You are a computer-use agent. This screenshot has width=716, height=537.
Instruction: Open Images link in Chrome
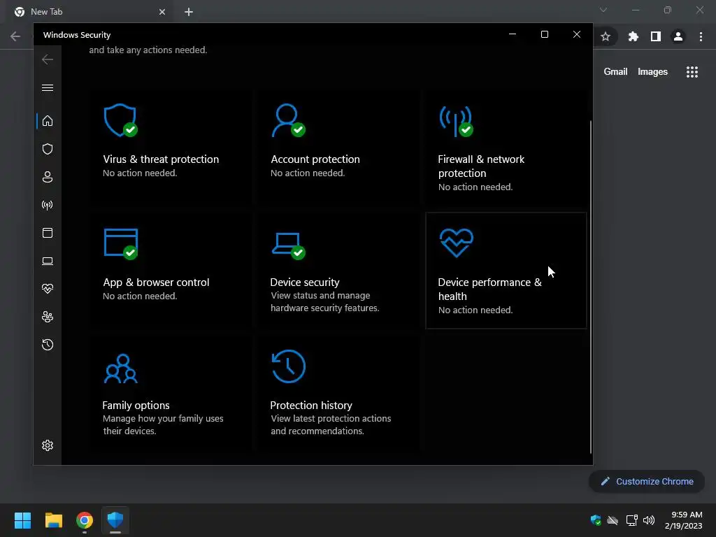pyautogui.click(x=652, y=72)
